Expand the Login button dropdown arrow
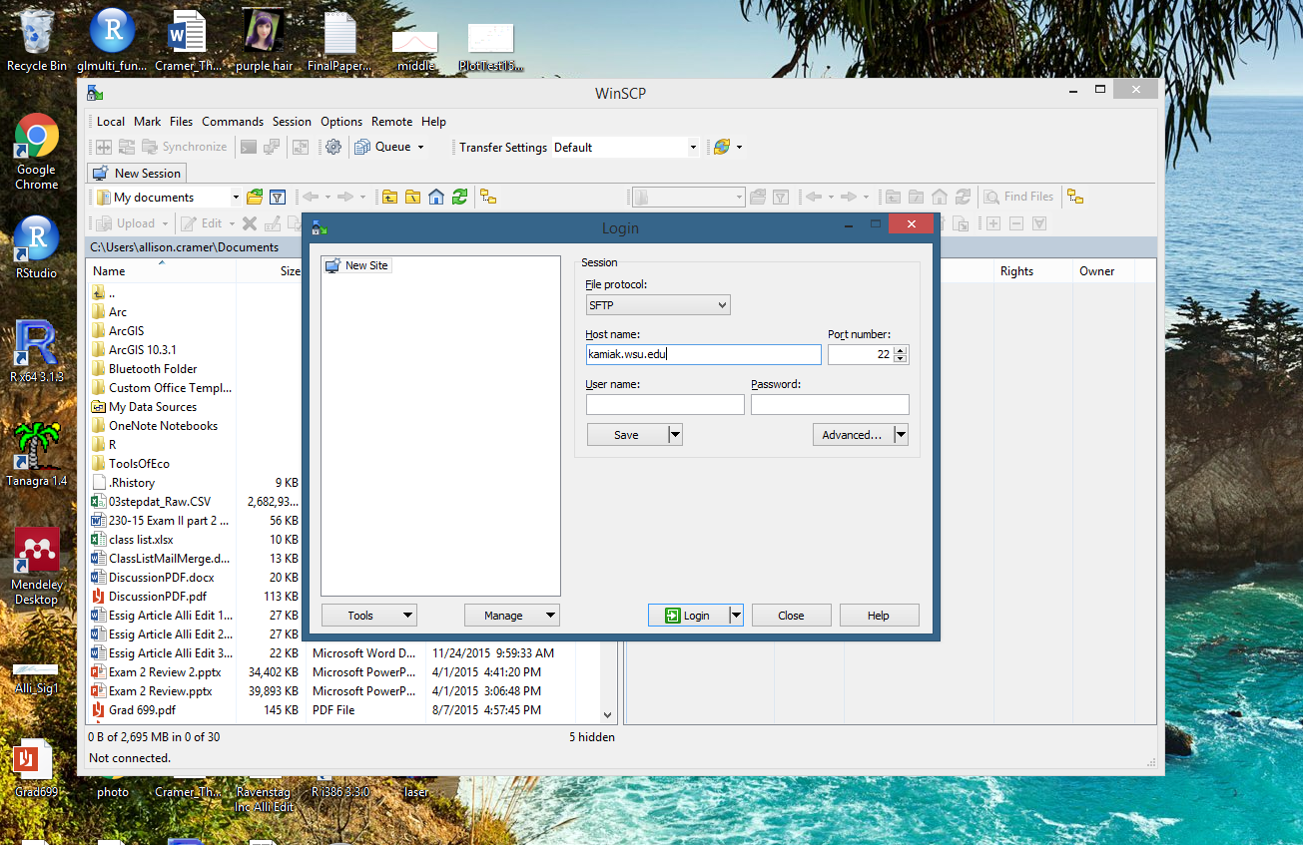Image resolution: width=1303 pixels, height=845 pixels. coord(736,616)
